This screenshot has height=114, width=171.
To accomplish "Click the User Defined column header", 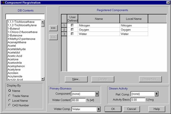I will [72, 19].
